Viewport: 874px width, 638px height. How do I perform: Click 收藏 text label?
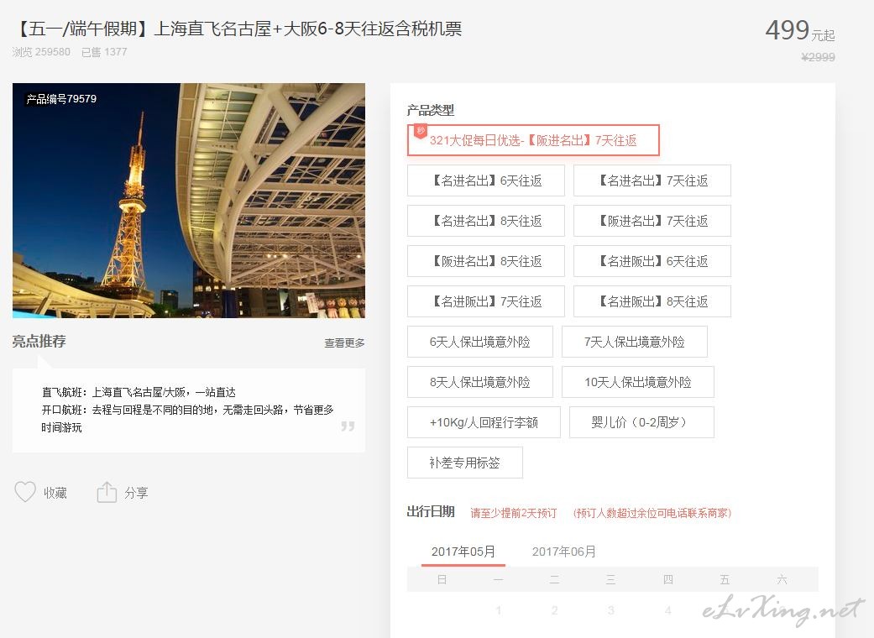point(55,493)
